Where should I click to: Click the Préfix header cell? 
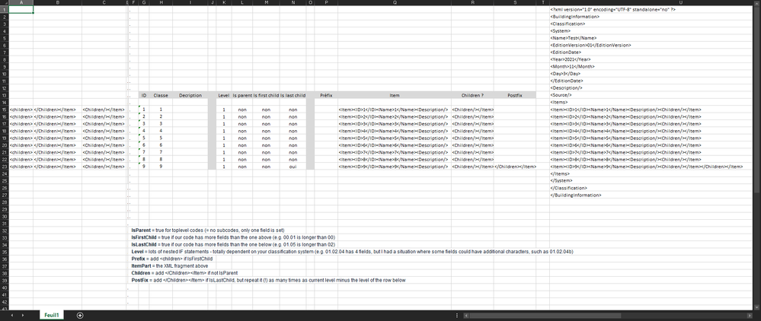[326, 96]
